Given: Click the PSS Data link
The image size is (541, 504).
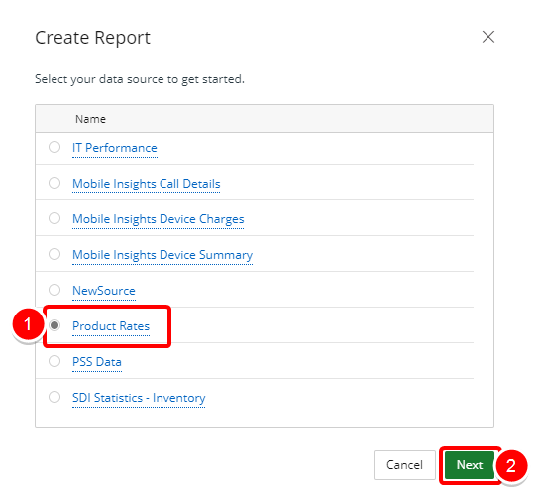Looking at the screenshot, I should (x=97, y=362).
